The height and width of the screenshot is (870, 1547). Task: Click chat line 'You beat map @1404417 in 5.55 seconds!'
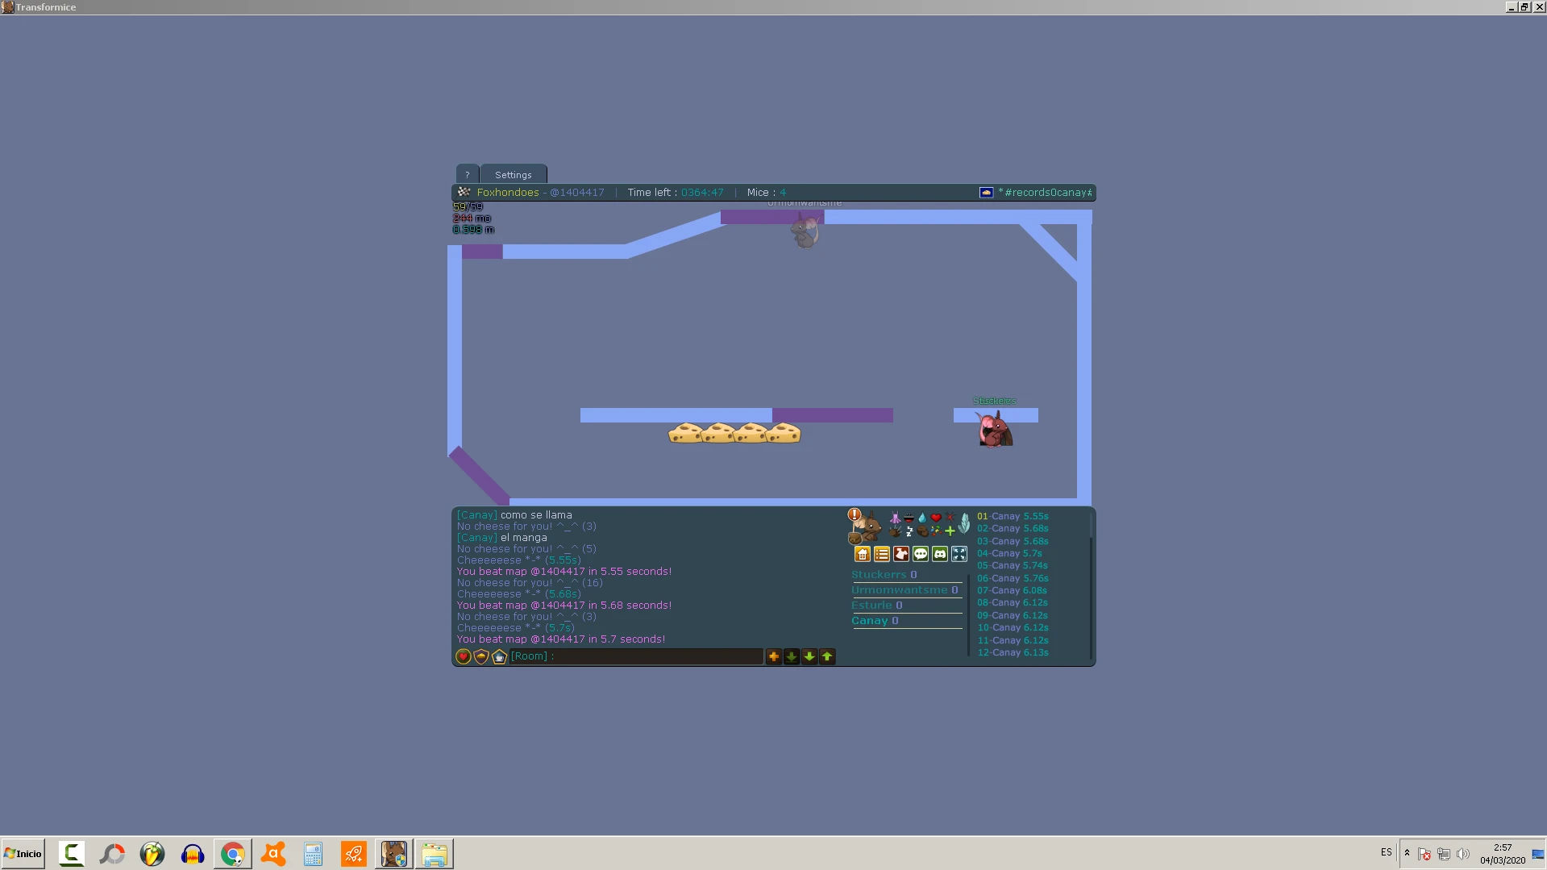tap(564, 572)
